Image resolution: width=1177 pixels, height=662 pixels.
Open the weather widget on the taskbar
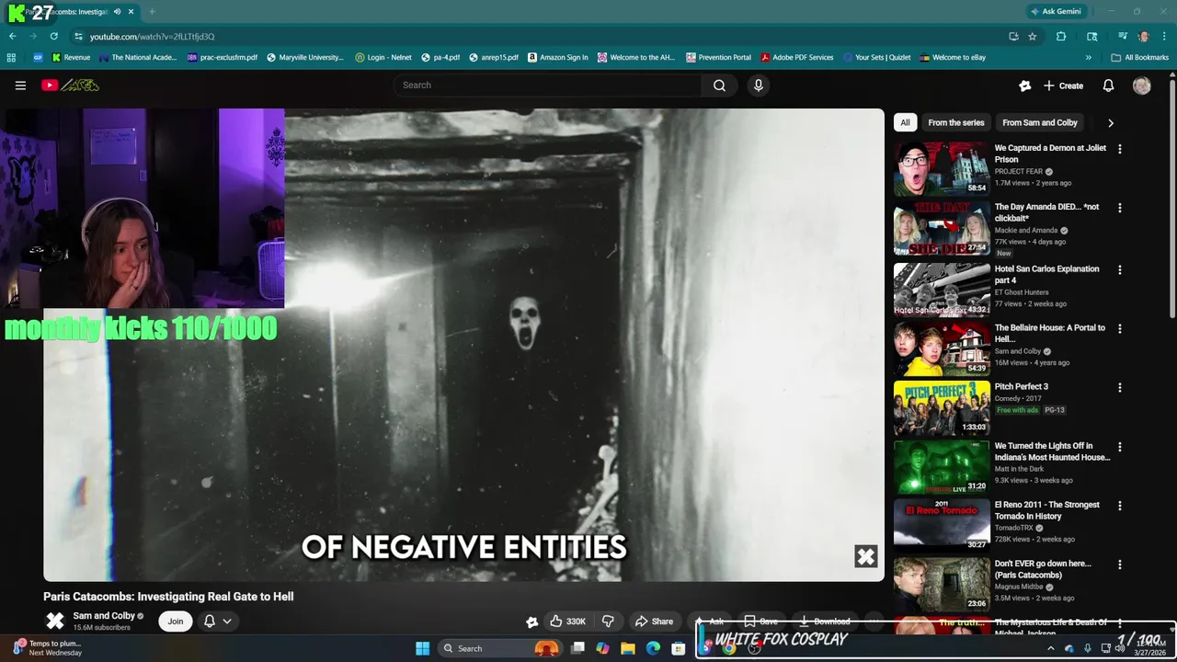[48, 648]
